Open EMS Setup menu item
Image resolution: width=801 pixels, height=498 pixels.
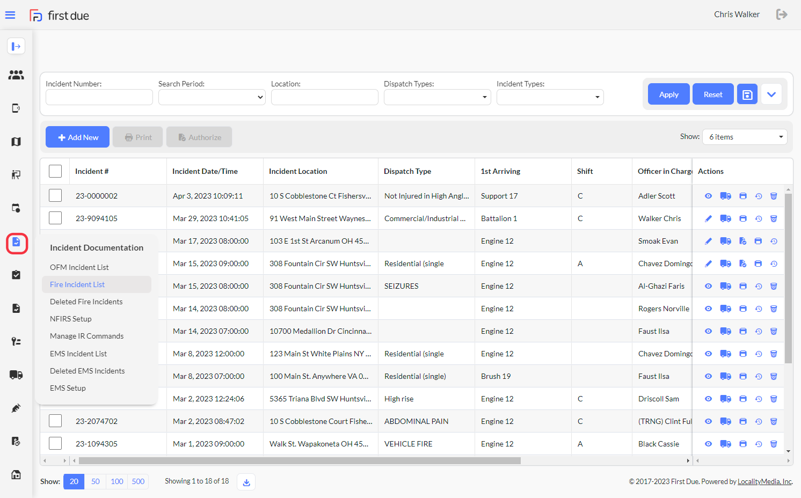[x=68, y=388]
